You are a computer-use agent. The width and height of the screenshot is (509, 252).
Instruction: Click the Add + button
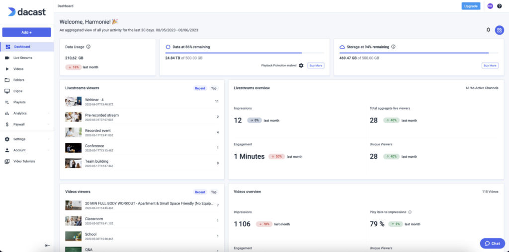26,32
